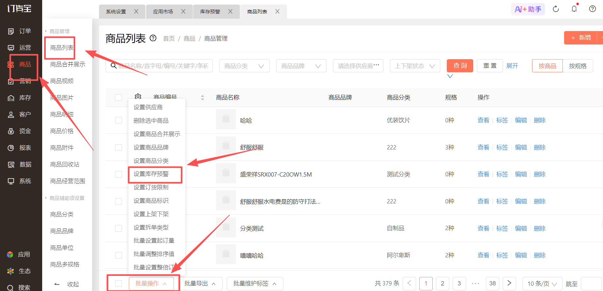Open the 应用 cube icon
The image size is (603, 291).
pyautogui.click(x=10, y=254)
